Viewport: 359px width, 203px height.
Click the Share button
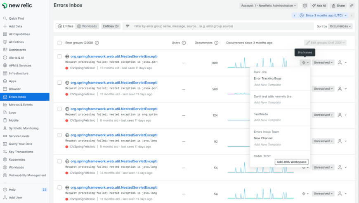click(338, 6)
